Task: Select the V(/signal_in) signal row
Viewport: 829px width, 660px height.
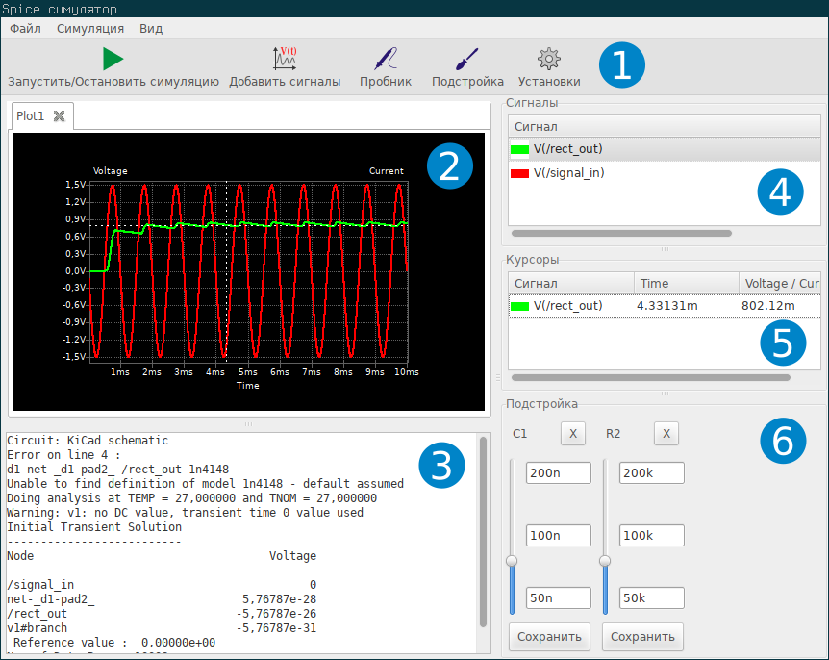Action: (x=568, y=173)
